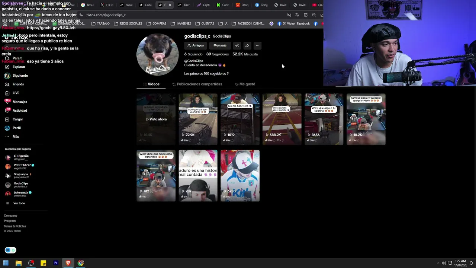The height and width of the screenshot is (268, 476).
Task: Open File Explorer from taskbar
Action: coord(18,263)
